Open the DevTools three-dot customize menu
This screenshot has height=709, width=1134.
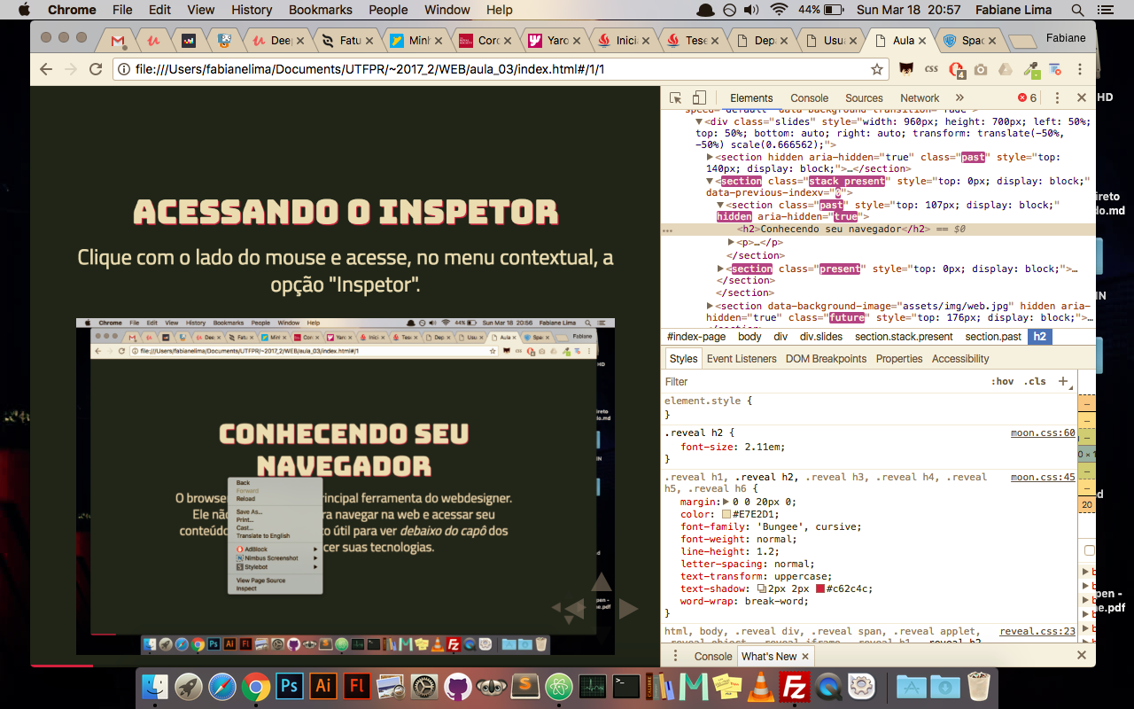click(1057, 98)
